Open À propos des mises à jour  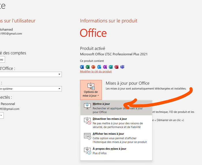coord(116,151)
